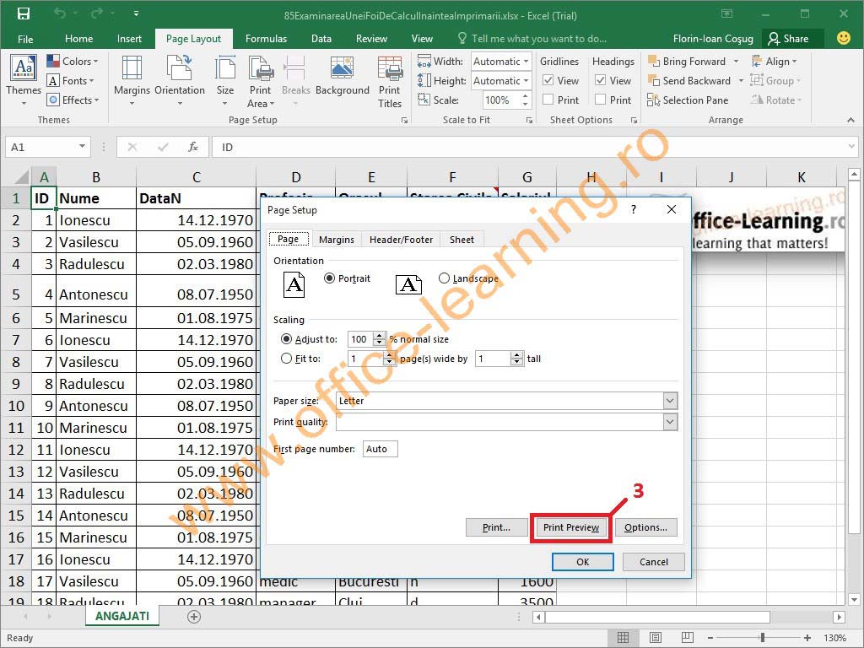The height and width of the screenshot is (648, 864).
Task: Click the Print Area icon
Action: [261, 68]
